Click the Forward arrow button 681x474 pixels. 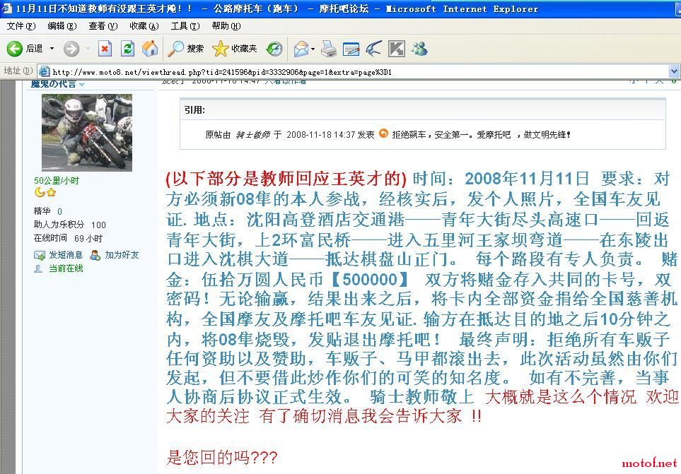point(71,49)
